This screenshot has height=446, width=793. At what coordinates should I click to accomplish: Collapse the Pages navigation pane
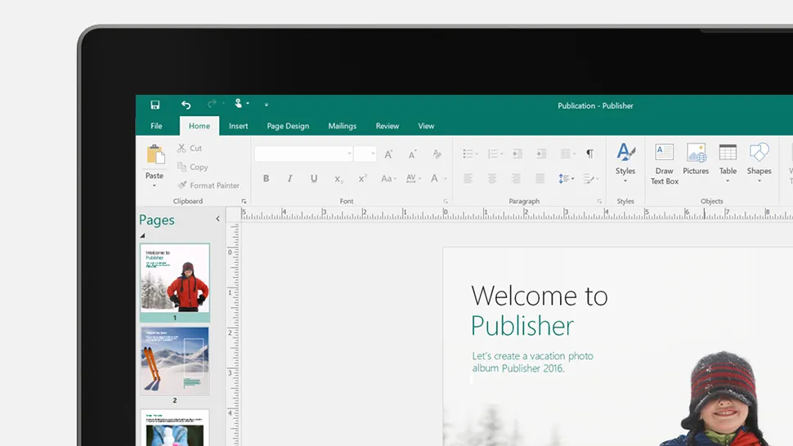tap(217, 219)
